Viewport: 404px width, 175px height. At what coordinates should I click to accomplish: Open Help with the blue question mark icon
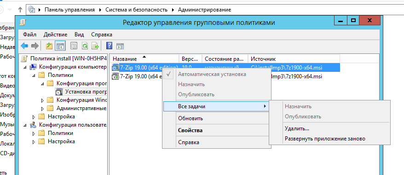110,46
